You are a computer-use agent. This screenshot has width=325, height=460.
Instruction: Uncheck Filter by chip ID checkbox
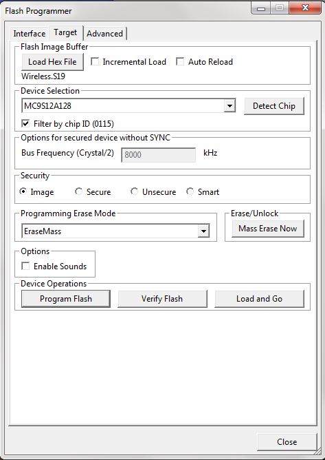[25, 123]
